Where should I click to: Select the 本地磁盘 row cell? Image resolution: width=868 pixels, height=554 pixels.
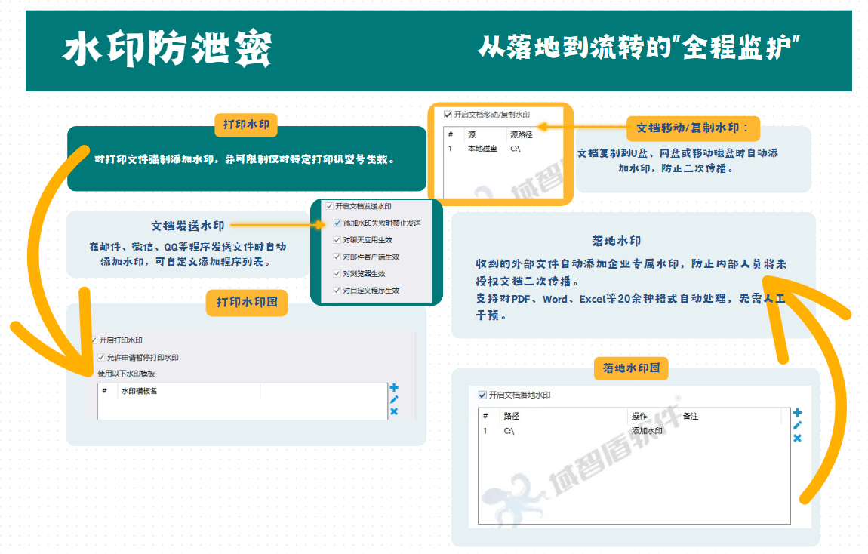tap(483, 149)
